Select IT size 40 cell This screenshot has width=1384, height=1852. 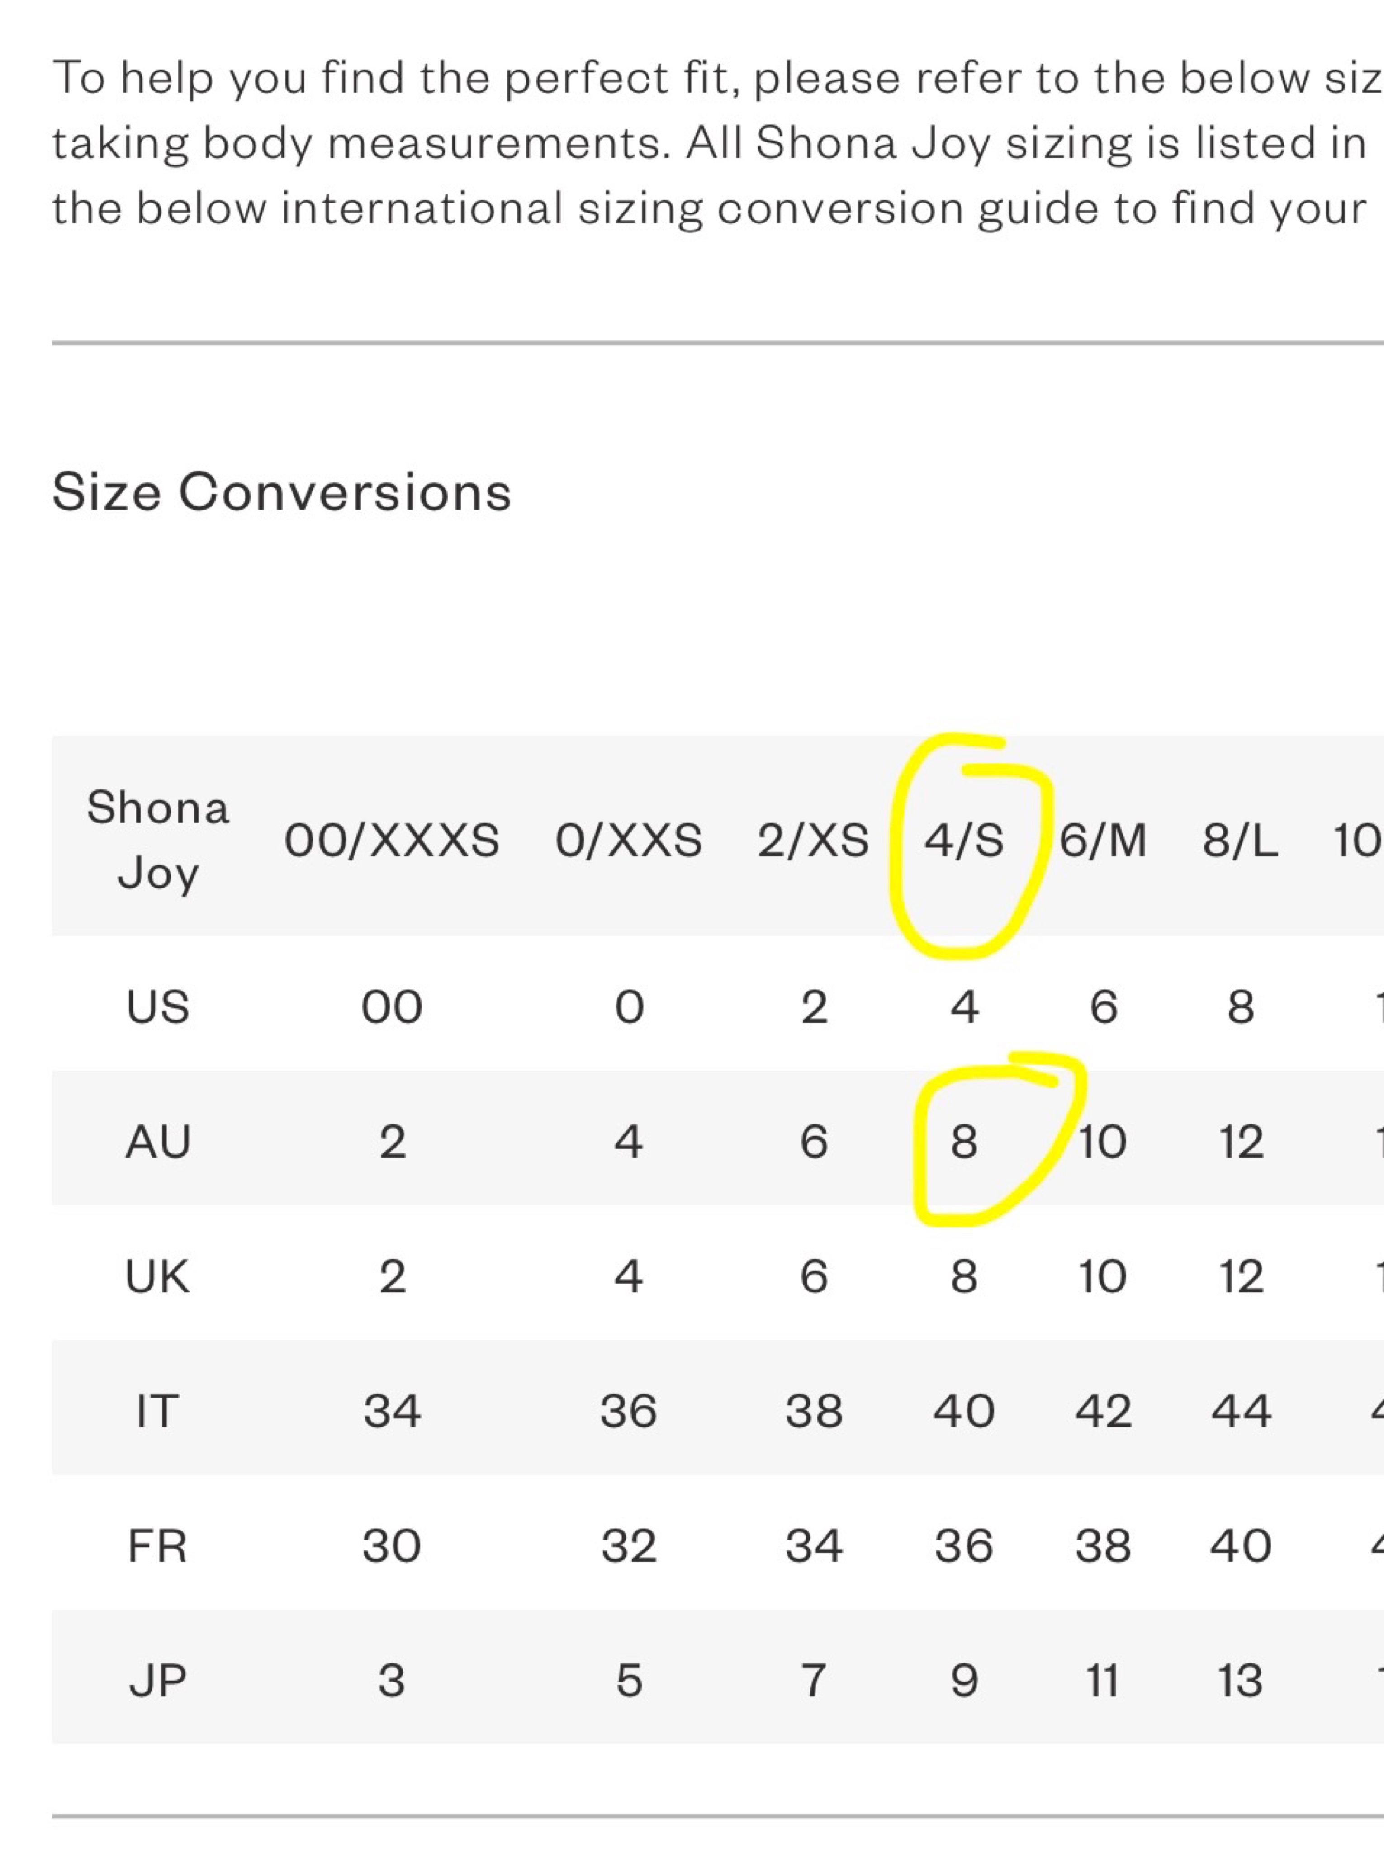[x=964, y=1412]
